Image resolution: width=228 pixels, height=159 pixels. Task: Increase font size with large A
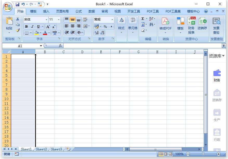pos(48,27)
